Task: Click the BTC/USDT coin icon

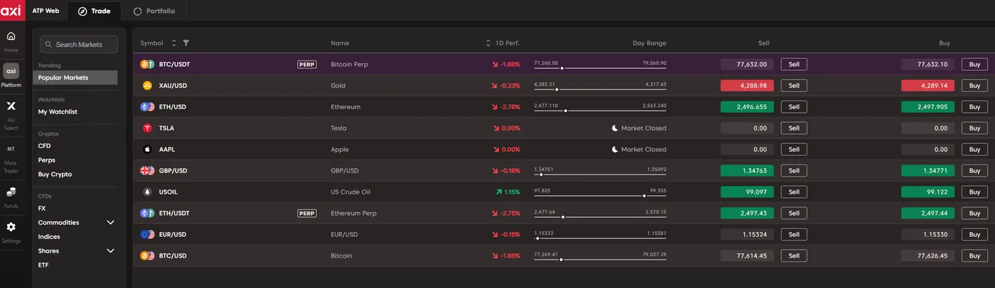Action: click(147, 64)
